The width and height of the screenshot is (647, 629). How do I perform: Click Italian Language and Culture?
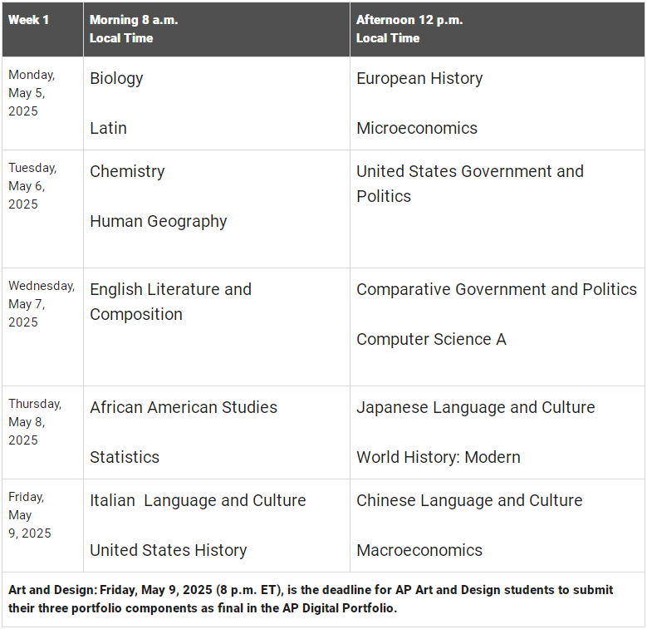(x=198, y=501)
